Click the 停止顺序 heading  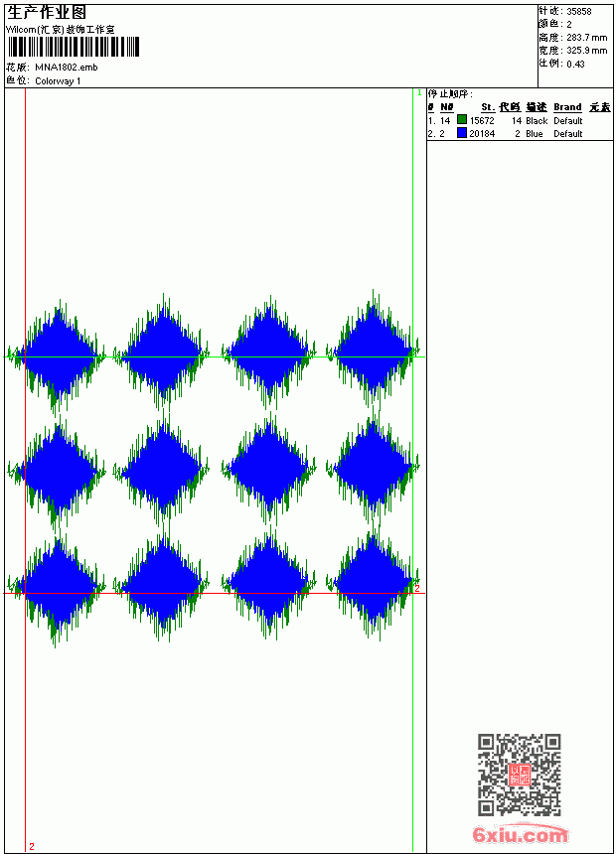point(450,94)
